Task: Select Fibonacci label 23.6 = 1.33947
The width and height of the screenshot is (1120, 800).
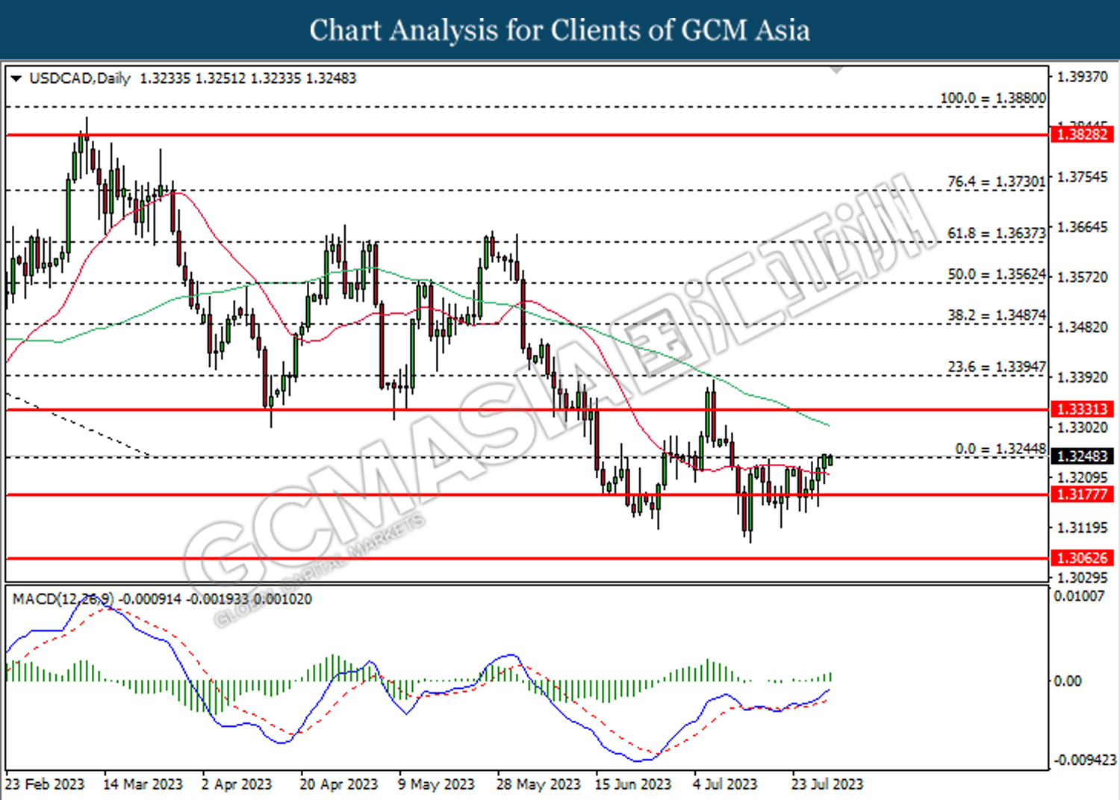Action: [997, 367]
